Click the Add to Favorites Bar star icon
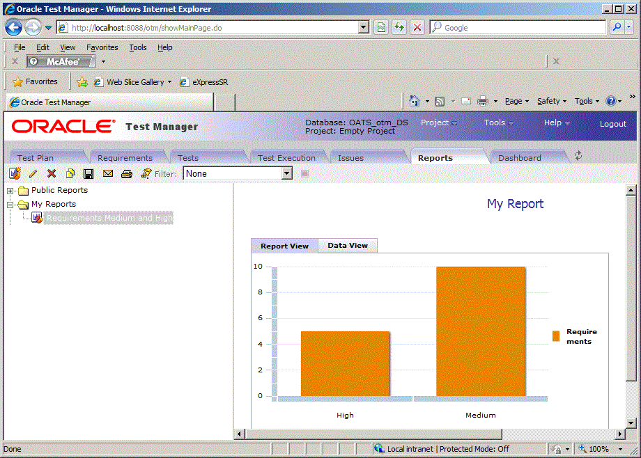The width and height of the screenshot is (641, 458). click(82, 82)
